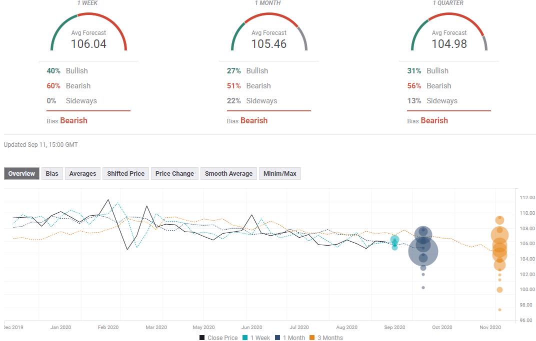Click the 1 Month legend label
Image resolution: width=536 pixels, height=341 pixels.
[x=294, y=338]
